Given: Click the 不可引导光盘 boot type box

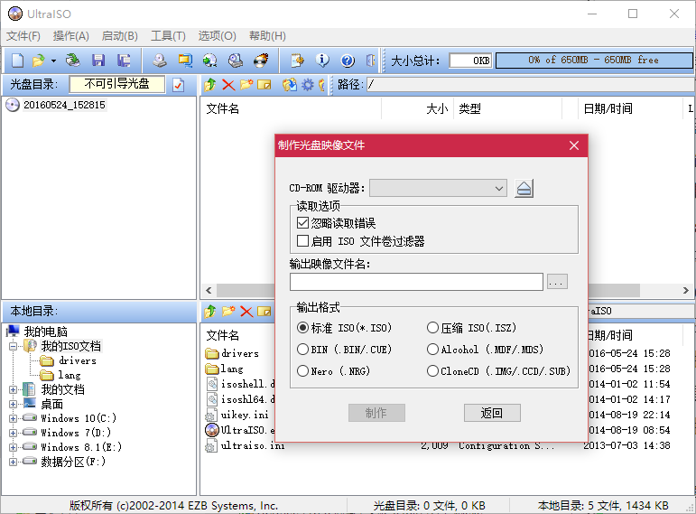Looking at the screenshot, I should coord(117,84).
